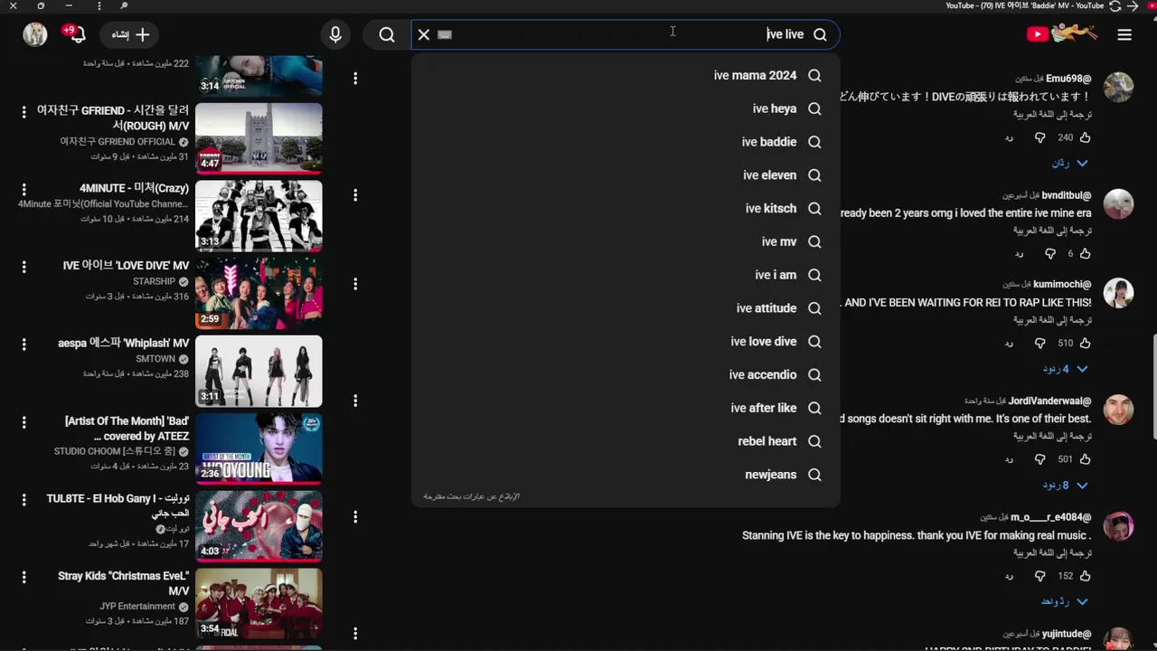Choose the 'ive baddie' suggestion
Image resolution: width=1157 pixels, height=651 pixels.
pyautogui.click(x=626, y=142)
